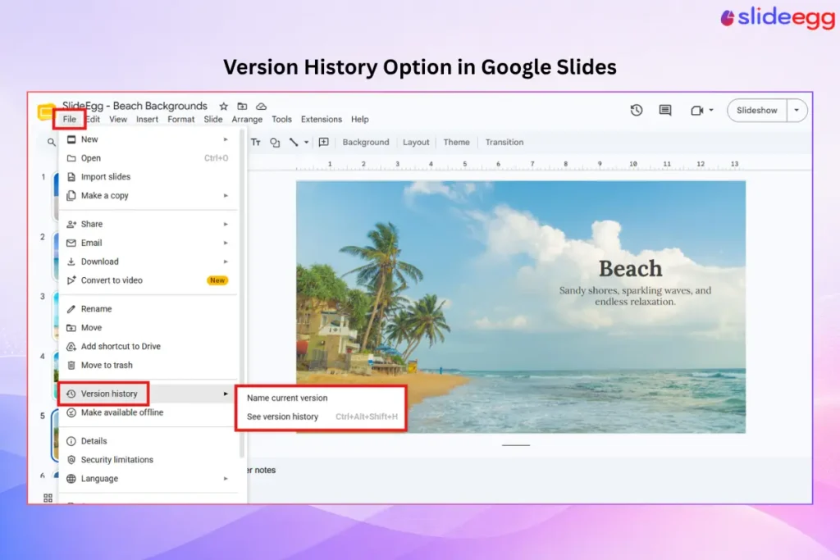The width and height of the screenshot is (840, 560).
Task: Expand the Share submenu
Action: (x=148, y=224)
